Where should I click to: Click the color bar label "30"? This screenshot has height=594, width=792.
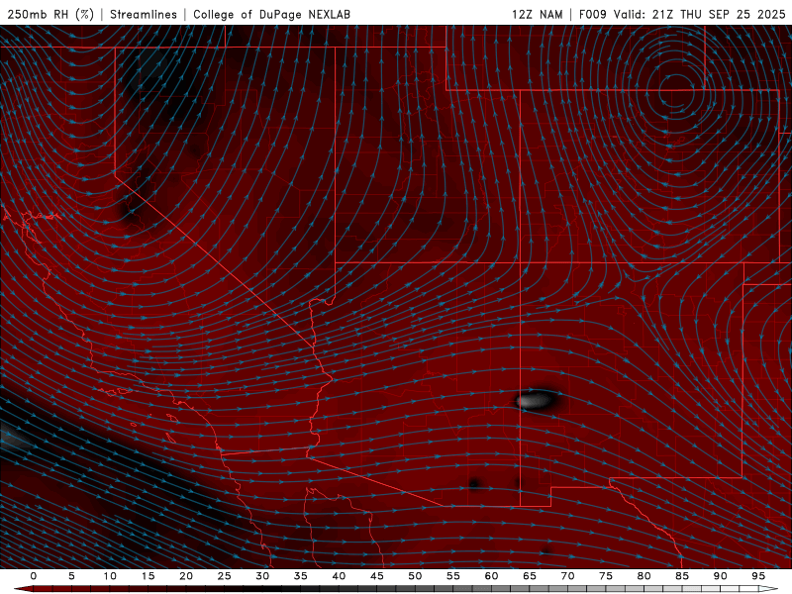coord(262,576)
